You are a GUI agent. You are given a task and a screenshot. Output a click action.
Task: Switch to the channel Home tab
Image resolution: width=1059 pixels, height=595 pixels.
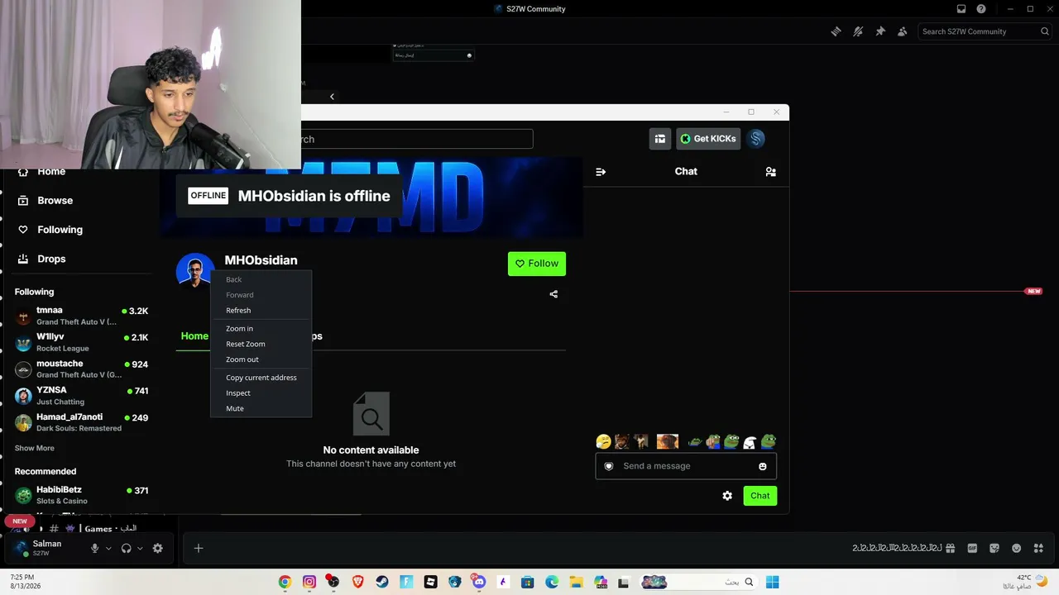[x=194, y=336]
